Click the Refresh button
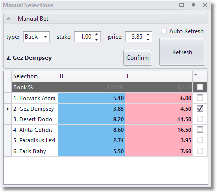217x193 pixels. click(182, 52)
